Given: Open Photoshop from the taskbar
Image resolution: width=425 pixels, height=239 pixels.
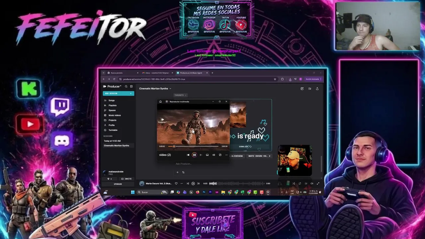Looking at the screenshot, I should pyautogui.click(x=204, y=192).
